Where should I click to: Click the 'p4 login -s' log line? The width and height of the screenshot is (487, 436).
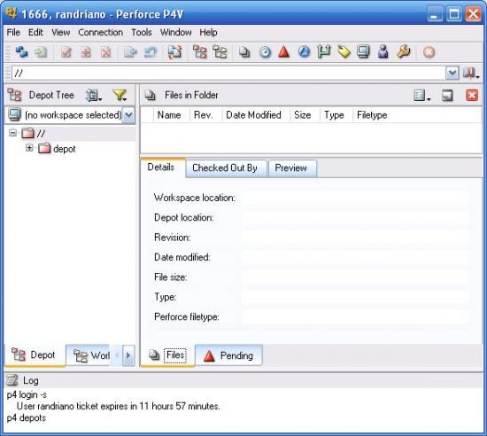click(x=27, y=394)
